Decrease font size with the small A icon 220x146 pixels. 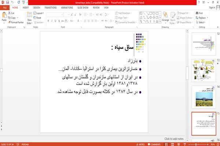click(75, 15)
